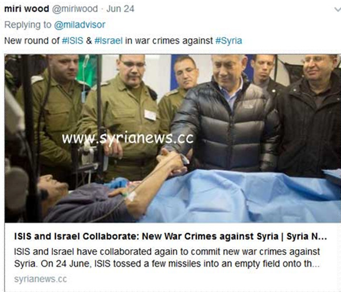
Task: Click the handshake area in the preview photo
Action: 173,161
